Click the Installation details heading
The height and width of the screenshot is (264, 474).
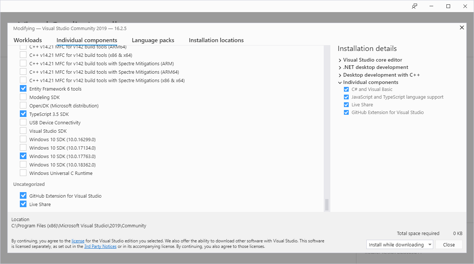point(367,48)
